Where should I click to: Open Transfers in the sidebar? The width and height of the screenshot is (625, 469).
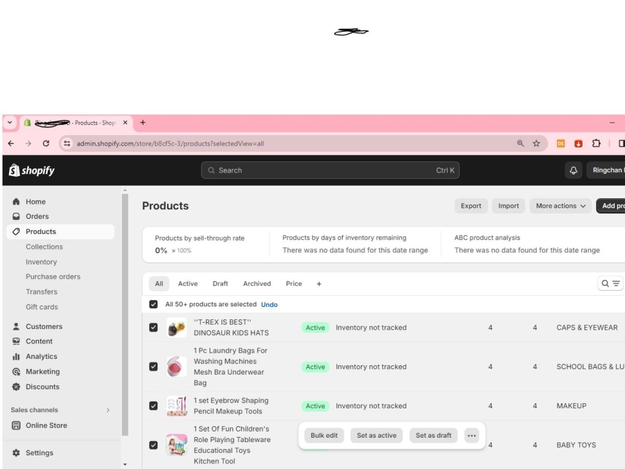click(x=41, y=291)
